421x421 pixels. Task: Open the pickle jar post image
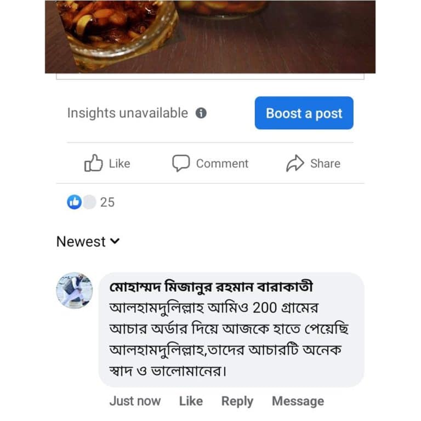(210, 36)
